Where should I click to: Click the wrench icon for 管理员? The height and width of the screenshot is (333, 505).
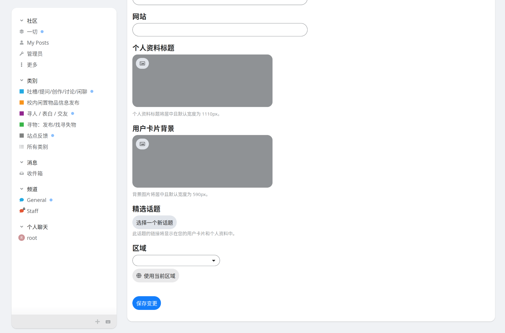tap(22, 54)
